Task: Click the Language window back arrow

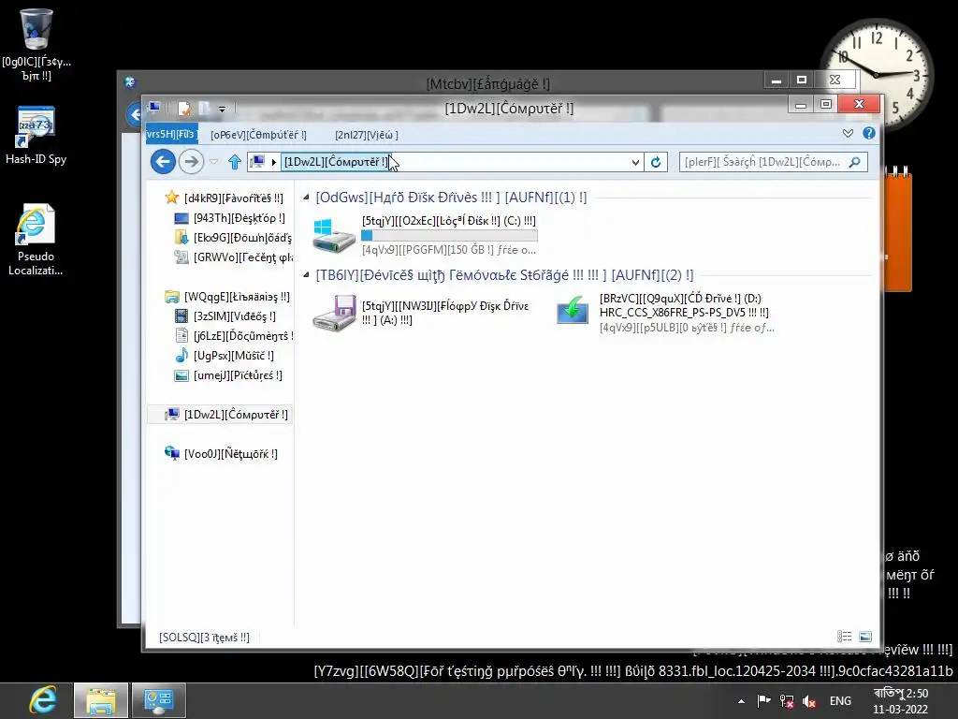Action: [135, 114]
